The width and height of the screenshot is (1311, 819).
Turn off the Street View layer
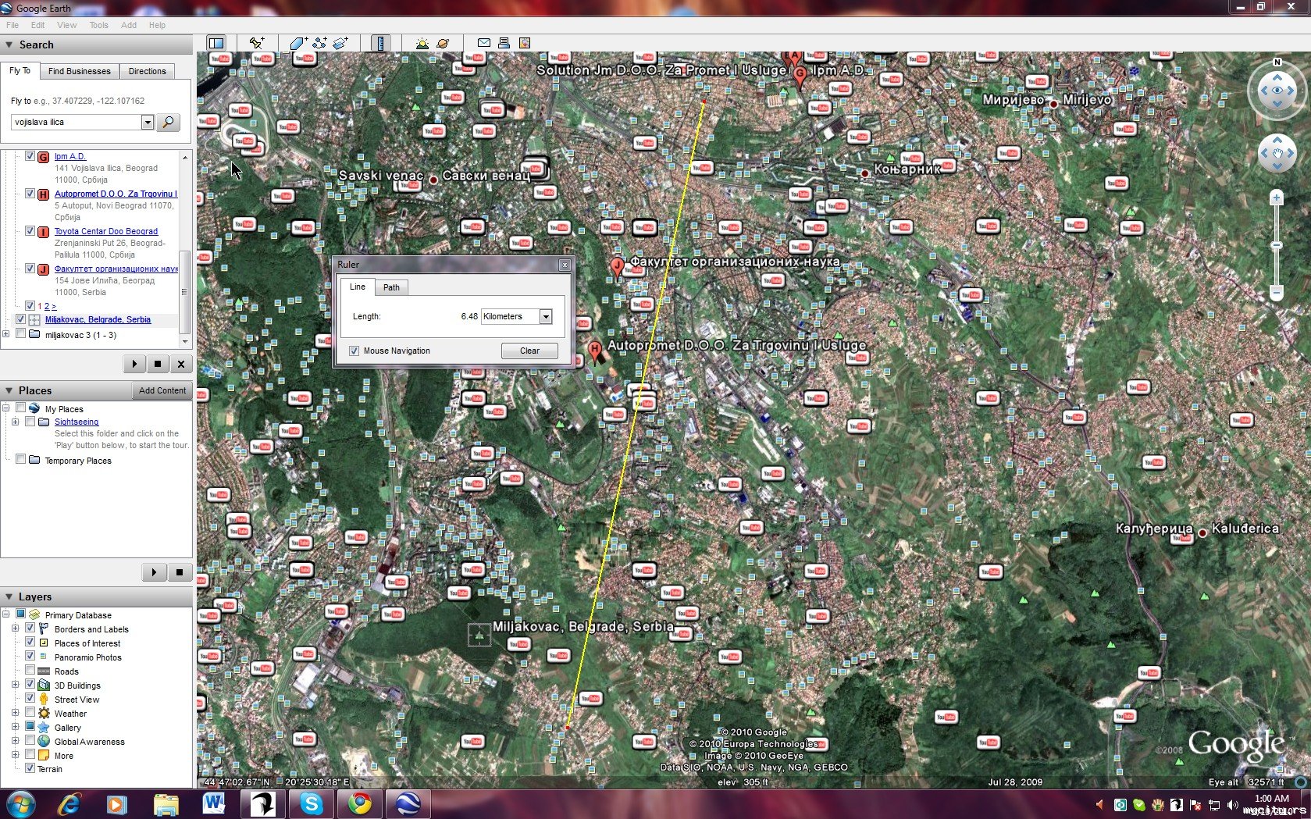pyautogui.click(x=30, y=699)
